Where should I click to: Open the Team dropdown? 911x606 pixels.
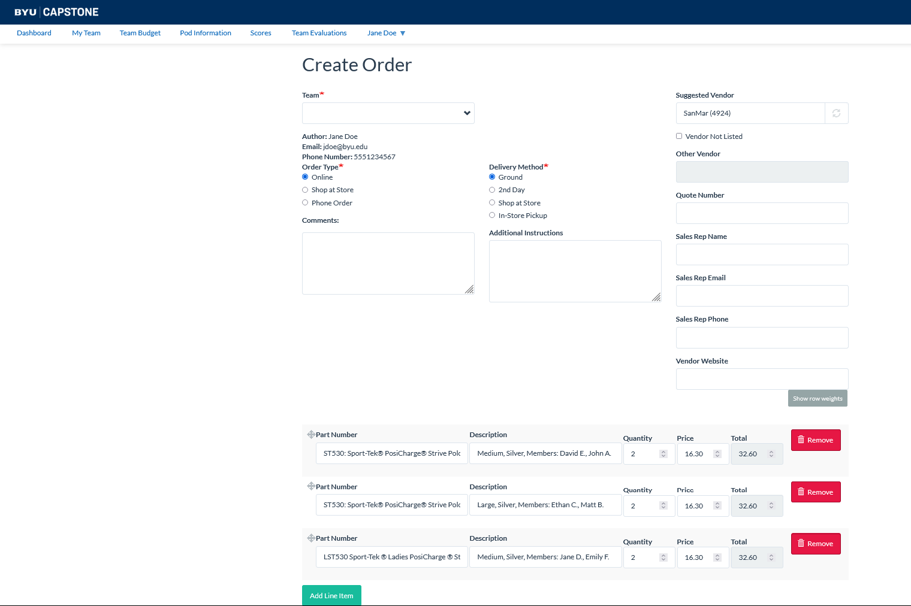(x=388, y=113)
